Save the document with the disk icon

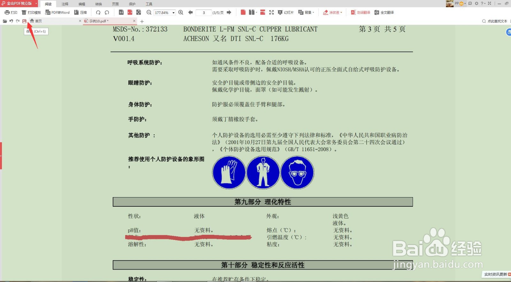(x=24, y=21)
